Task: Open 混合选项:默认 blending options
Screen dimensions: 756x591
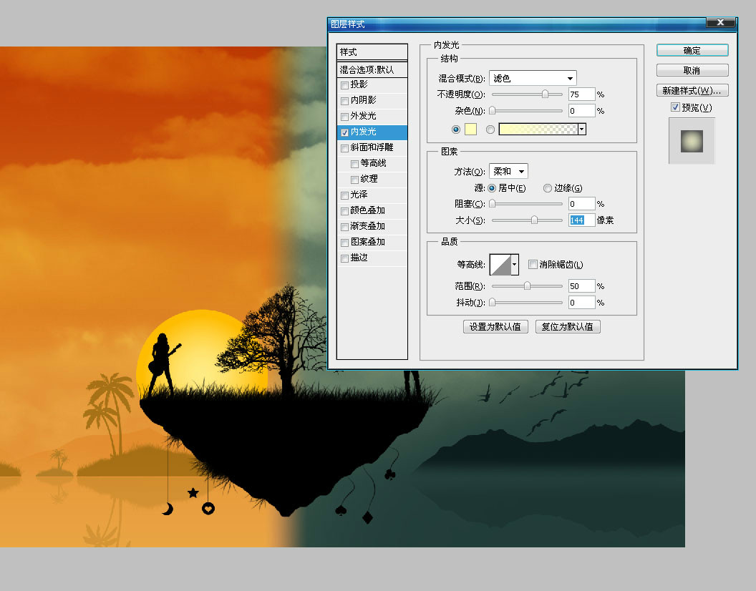Action: 372,69
